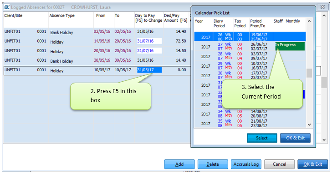Image resolution: width=332 pixels, height=173 pixels.
Task: Click the Logged Absences scroll down arrow
Action: pyautogui.click(x=324, y=139)
